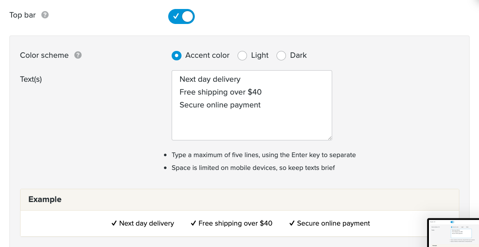The height and width of the screenshot is (247, 479).
Task: Click the Example section header
Action: [45, 199]
